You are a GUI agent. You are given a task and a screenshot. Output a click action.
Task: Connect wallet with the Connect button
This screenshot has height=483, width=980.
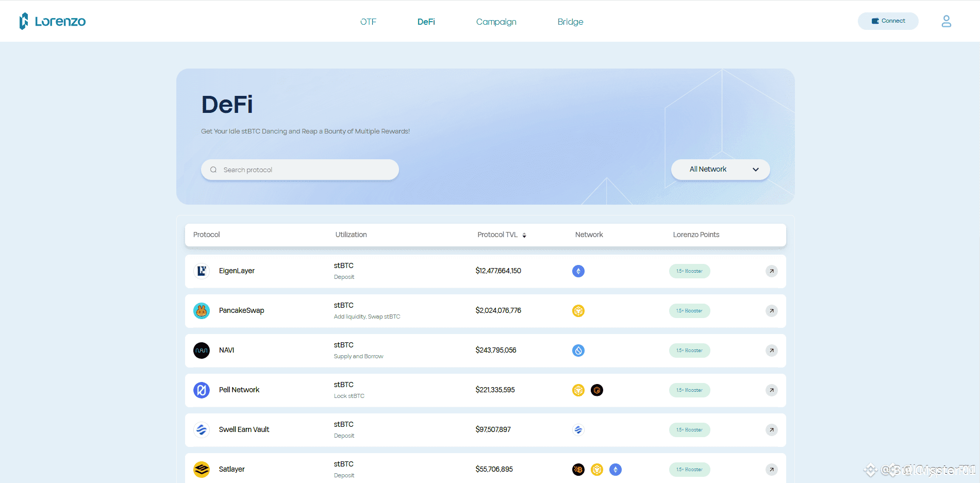[x=888, y=21]
